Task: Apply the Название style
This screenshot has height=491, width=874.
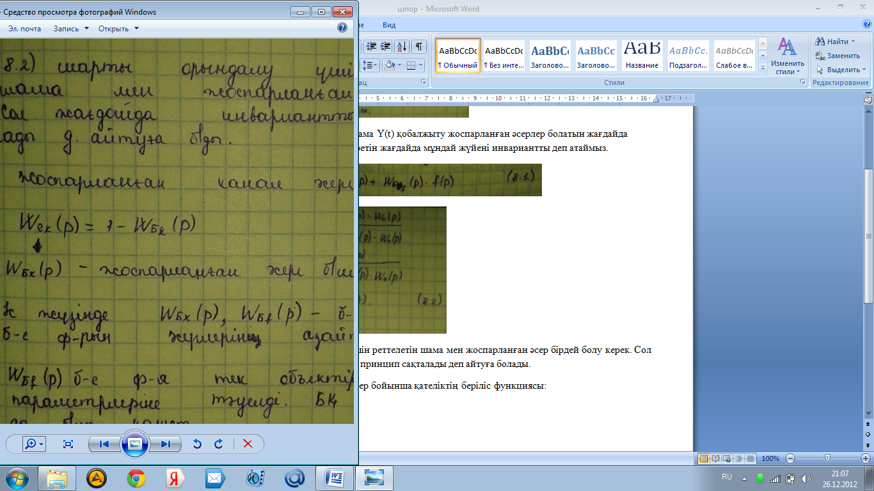Action: tap(642, 56)
